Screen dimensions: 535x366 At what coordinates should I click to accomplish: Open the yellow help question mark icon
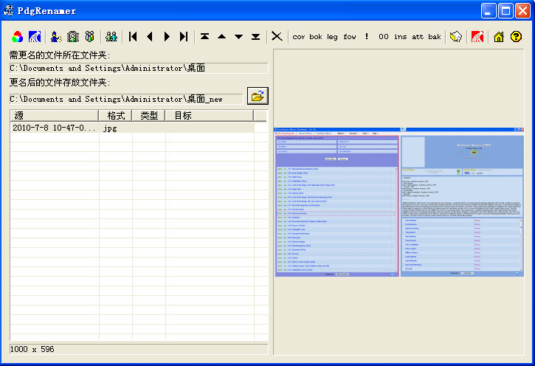click(x=516, y=36)
